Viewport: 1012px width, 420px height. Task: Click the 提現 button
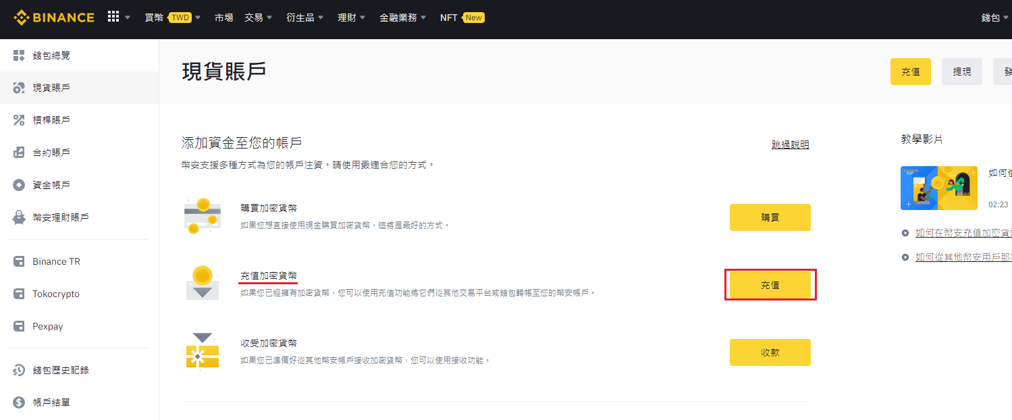click(x=962, y=72)
